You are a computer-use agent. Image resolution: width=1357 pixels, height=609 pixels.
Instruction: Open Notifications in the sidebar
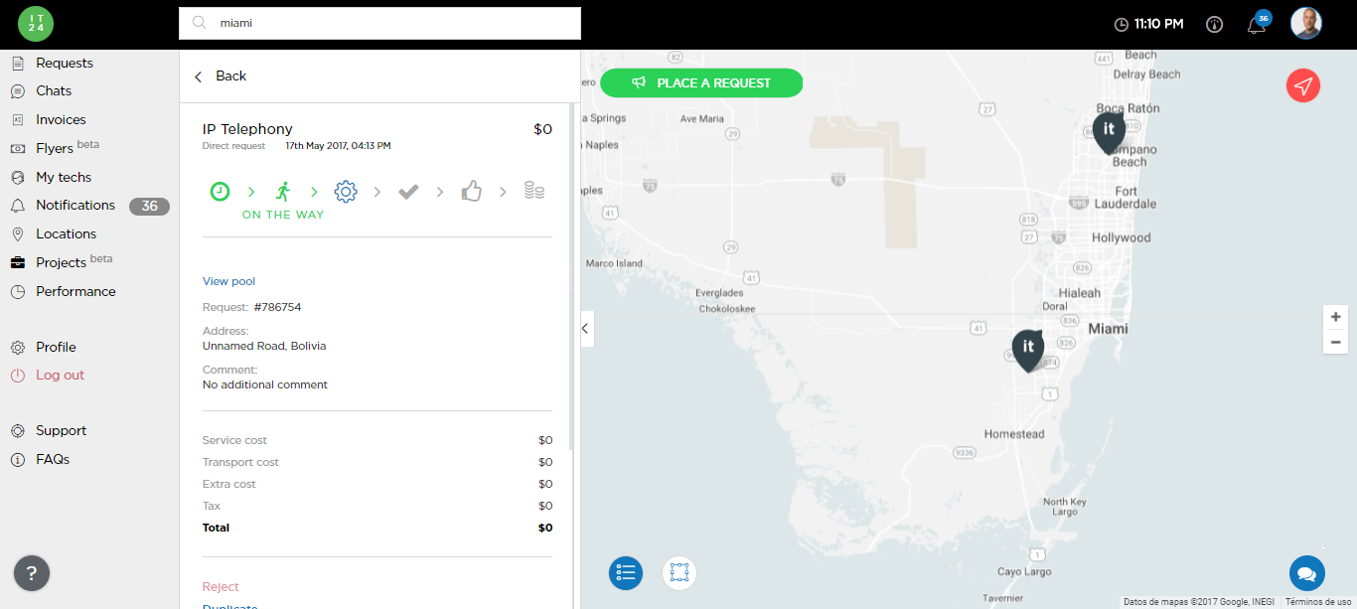75,205
